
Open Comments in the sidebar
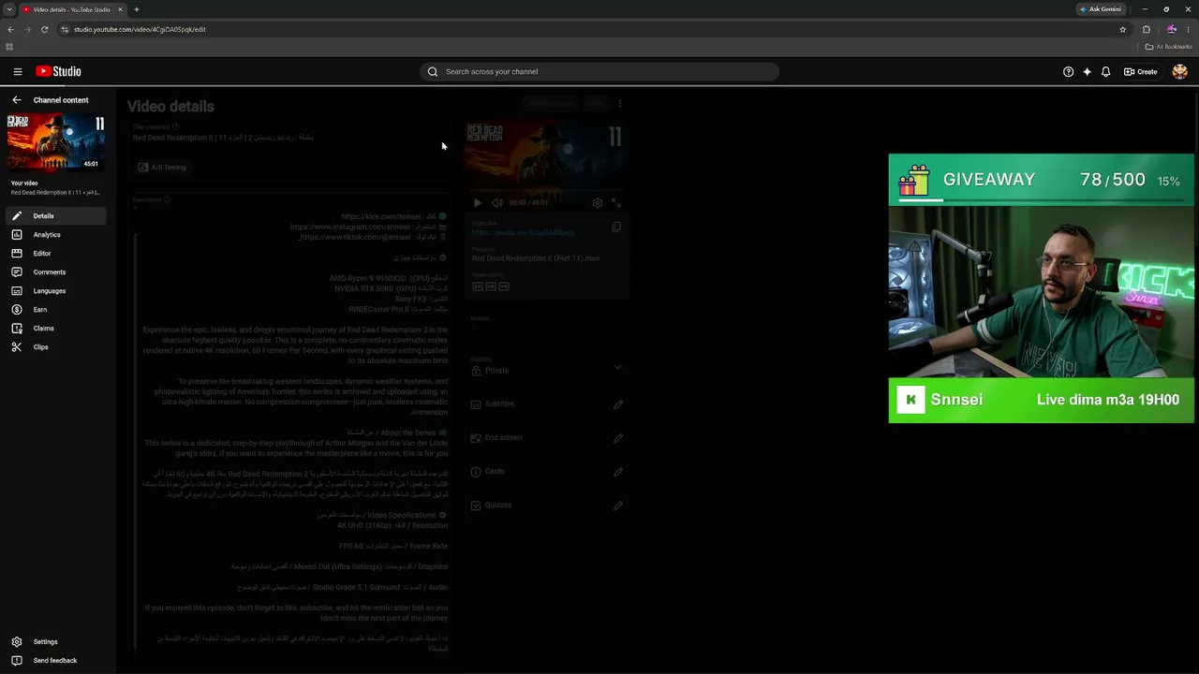click(x=56, y=272)
